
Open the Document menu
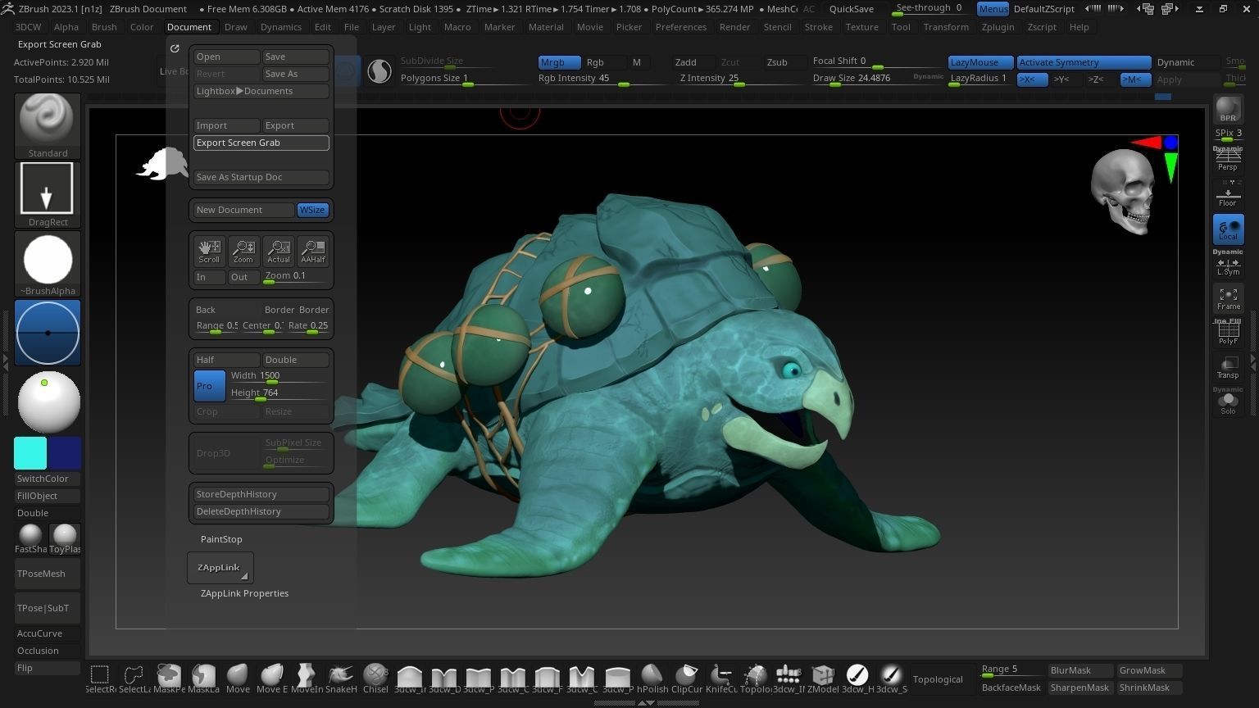click(x=189, y=26)
